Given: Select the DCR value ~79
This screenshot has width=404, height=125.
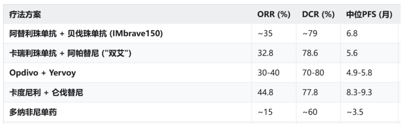Looking at the screenshot, I should pyautogui.click(x=310, y=34).
